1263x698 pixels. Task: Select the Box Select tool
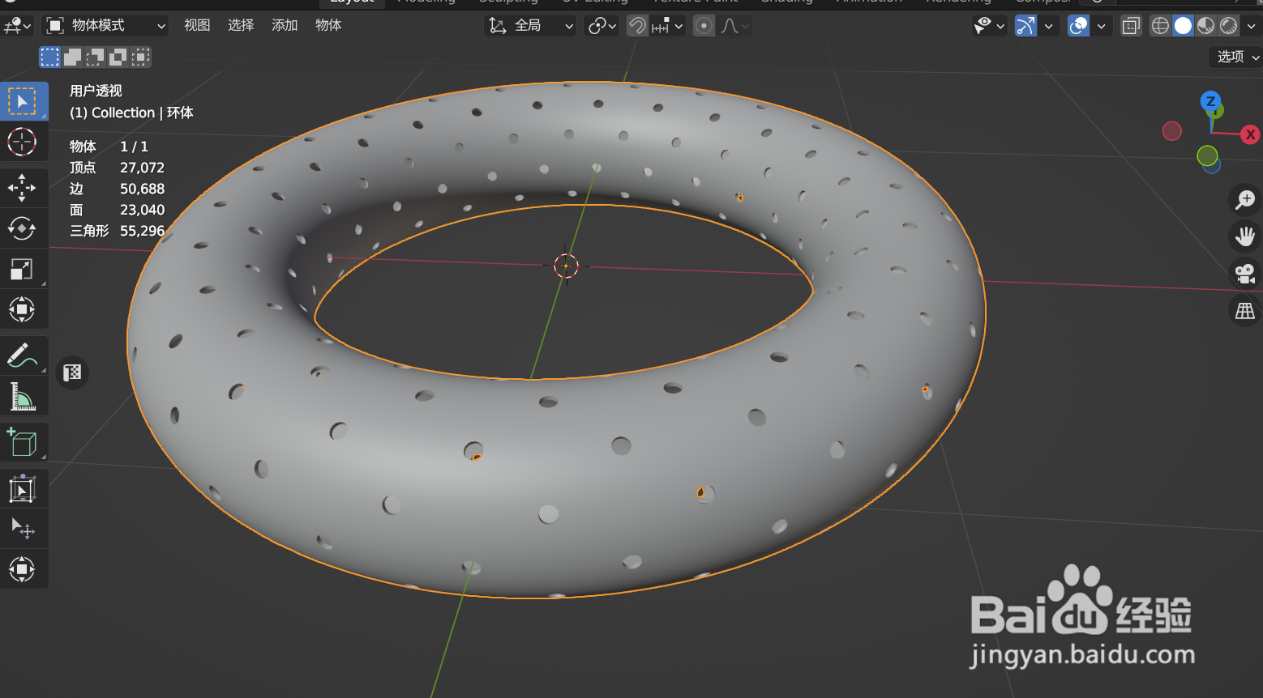coord(22,102)
